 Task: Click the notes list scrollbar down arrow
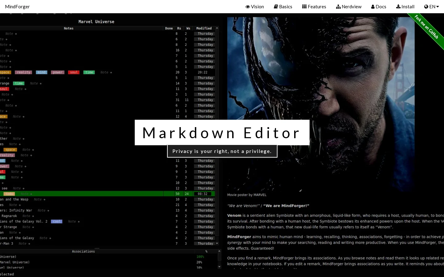click(217, 243)
